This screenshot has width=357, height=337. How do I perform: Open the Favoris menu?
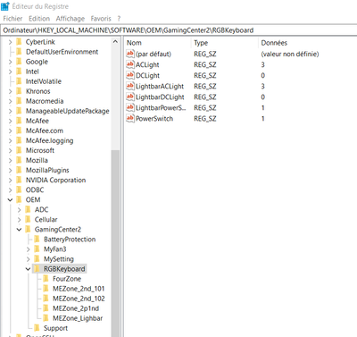pyautogui.click(x=101, y=19)
